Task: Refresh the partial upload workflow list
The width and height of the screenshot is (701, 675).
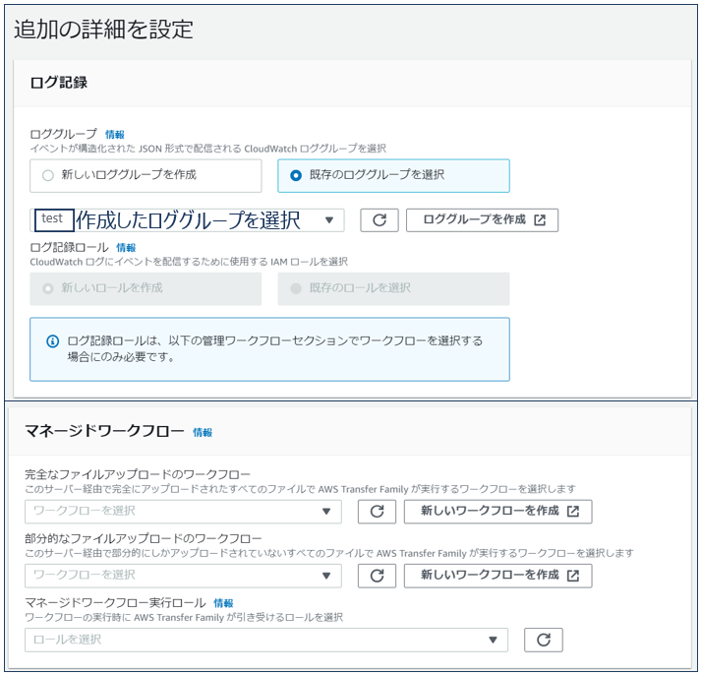Action: [377, 576]
